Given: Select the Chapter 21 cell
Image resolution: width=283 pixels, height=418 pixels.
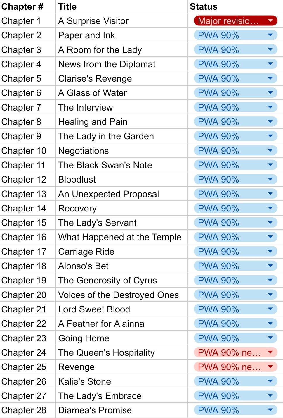Looking at the screenshot, I should pos(28,309).
